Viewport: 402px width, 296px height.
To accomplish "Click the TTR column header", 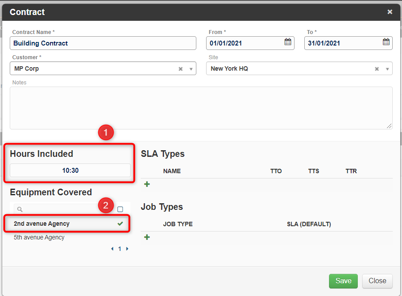I will coord(351,171).
